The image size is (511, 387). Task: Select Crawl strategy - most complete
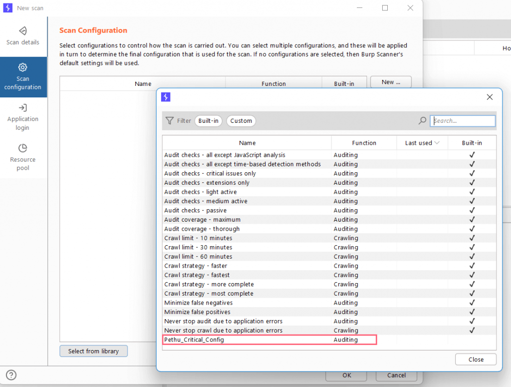click(329, 294)
